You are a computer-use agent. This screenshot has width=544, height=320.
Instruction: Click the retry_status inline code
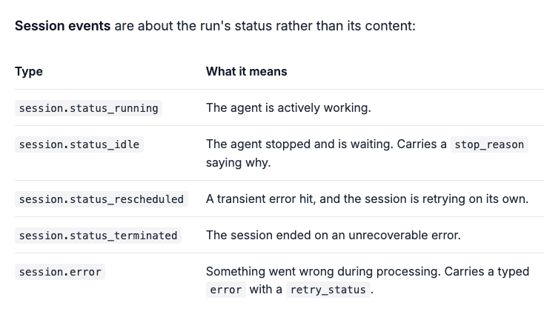point(328,290)
